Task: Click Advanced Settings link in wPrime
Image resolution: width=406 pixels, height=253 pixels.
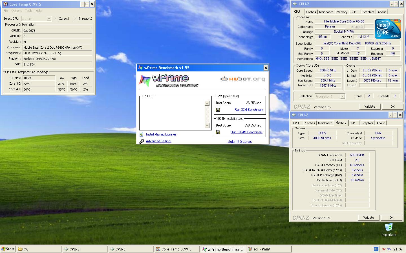Action: pos(159,141)
